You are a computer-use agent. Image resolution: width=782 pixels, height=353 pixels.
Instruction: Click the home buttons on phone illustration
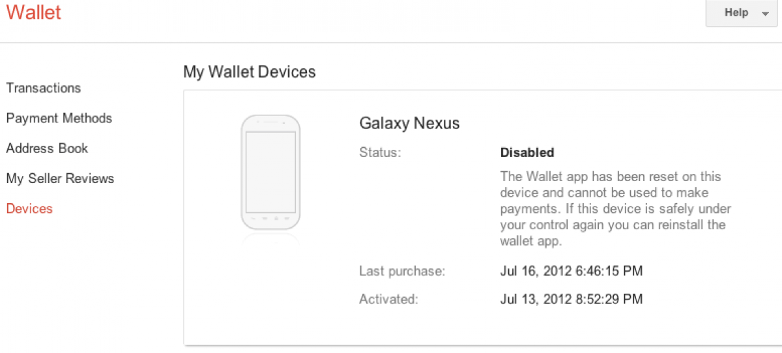coord(270,218)
